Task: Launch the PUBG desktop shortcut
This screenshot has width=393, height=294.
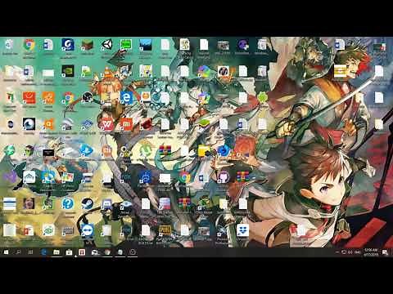Action: pos(165,230)
